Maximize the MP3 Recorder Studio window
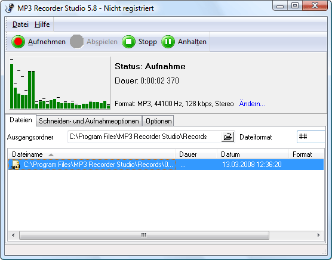 (295, 6)
